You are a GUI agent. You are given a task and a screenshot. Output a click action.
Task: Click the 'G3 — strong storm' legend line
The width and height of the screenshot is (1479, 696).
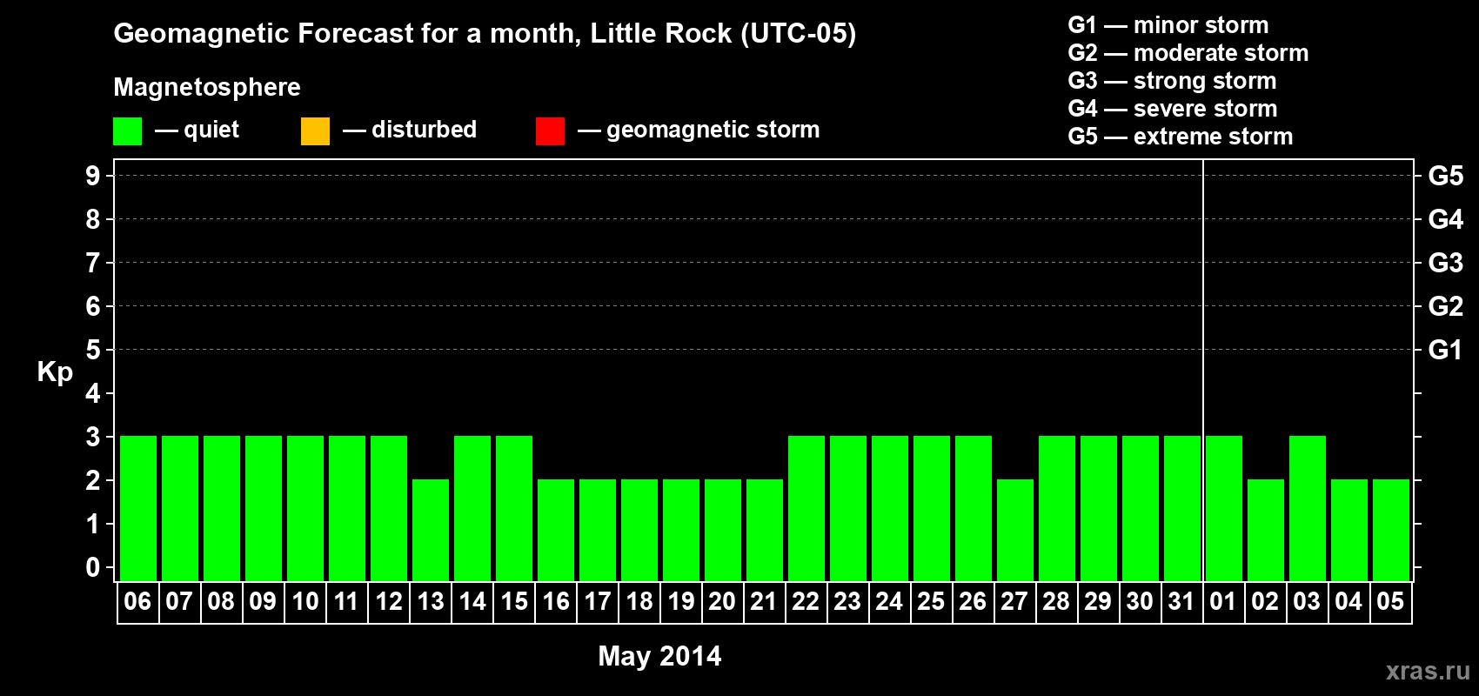coord(1172,81)
